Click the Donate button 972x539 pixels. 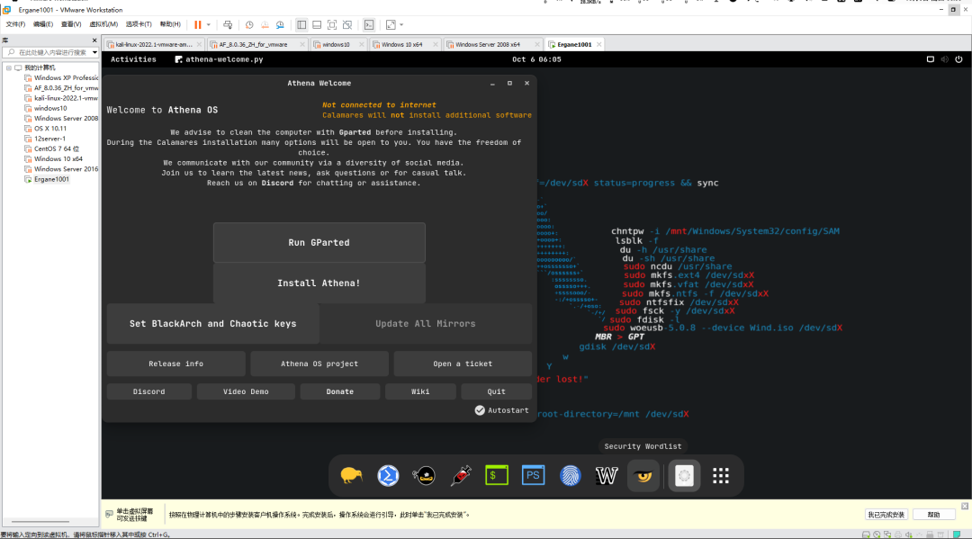pyautogui.click(x=339, y=391)
